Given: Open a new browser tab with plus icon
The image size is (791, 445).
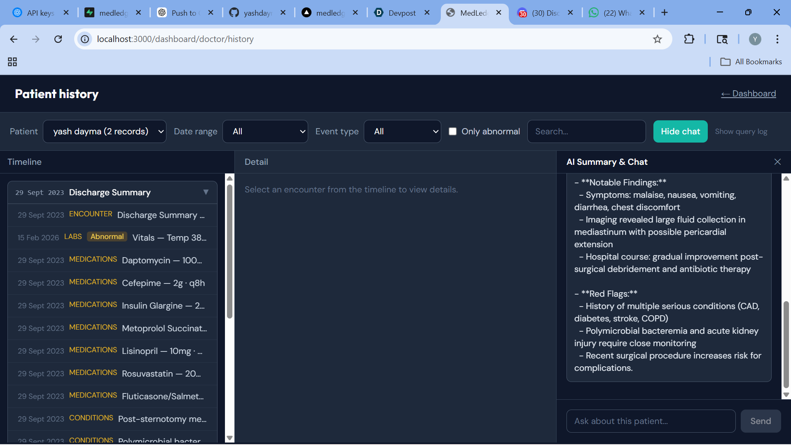Looking at the screenshot, I should (665, 13).
